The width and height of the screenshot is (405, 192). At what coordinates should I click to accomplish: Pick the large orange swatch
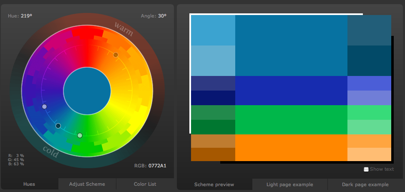291,148
